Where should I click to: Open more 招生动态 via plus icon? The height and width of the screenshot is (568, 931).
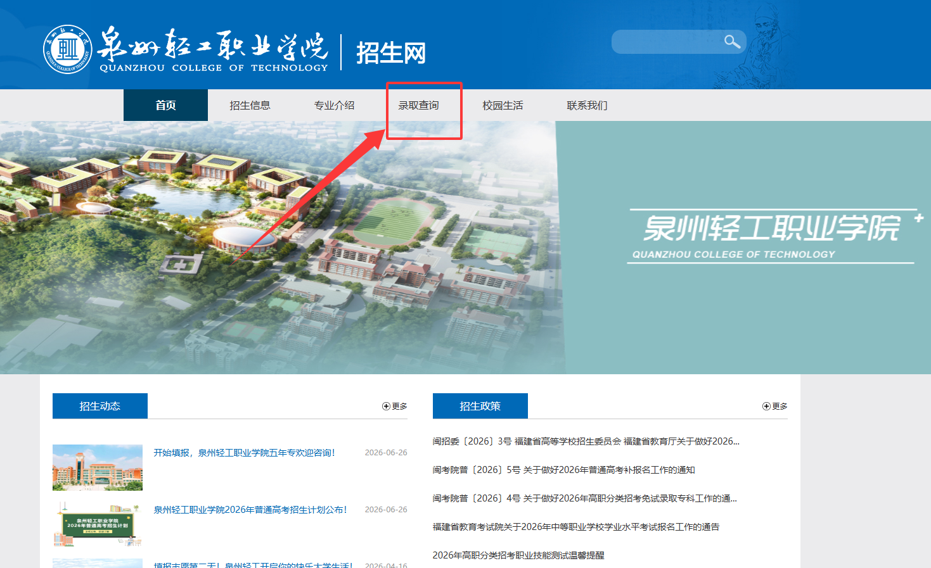(394, 407)
